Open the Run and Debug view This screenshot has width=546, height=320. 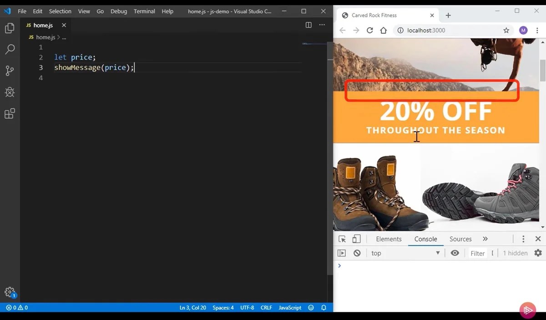coord(10,92)
